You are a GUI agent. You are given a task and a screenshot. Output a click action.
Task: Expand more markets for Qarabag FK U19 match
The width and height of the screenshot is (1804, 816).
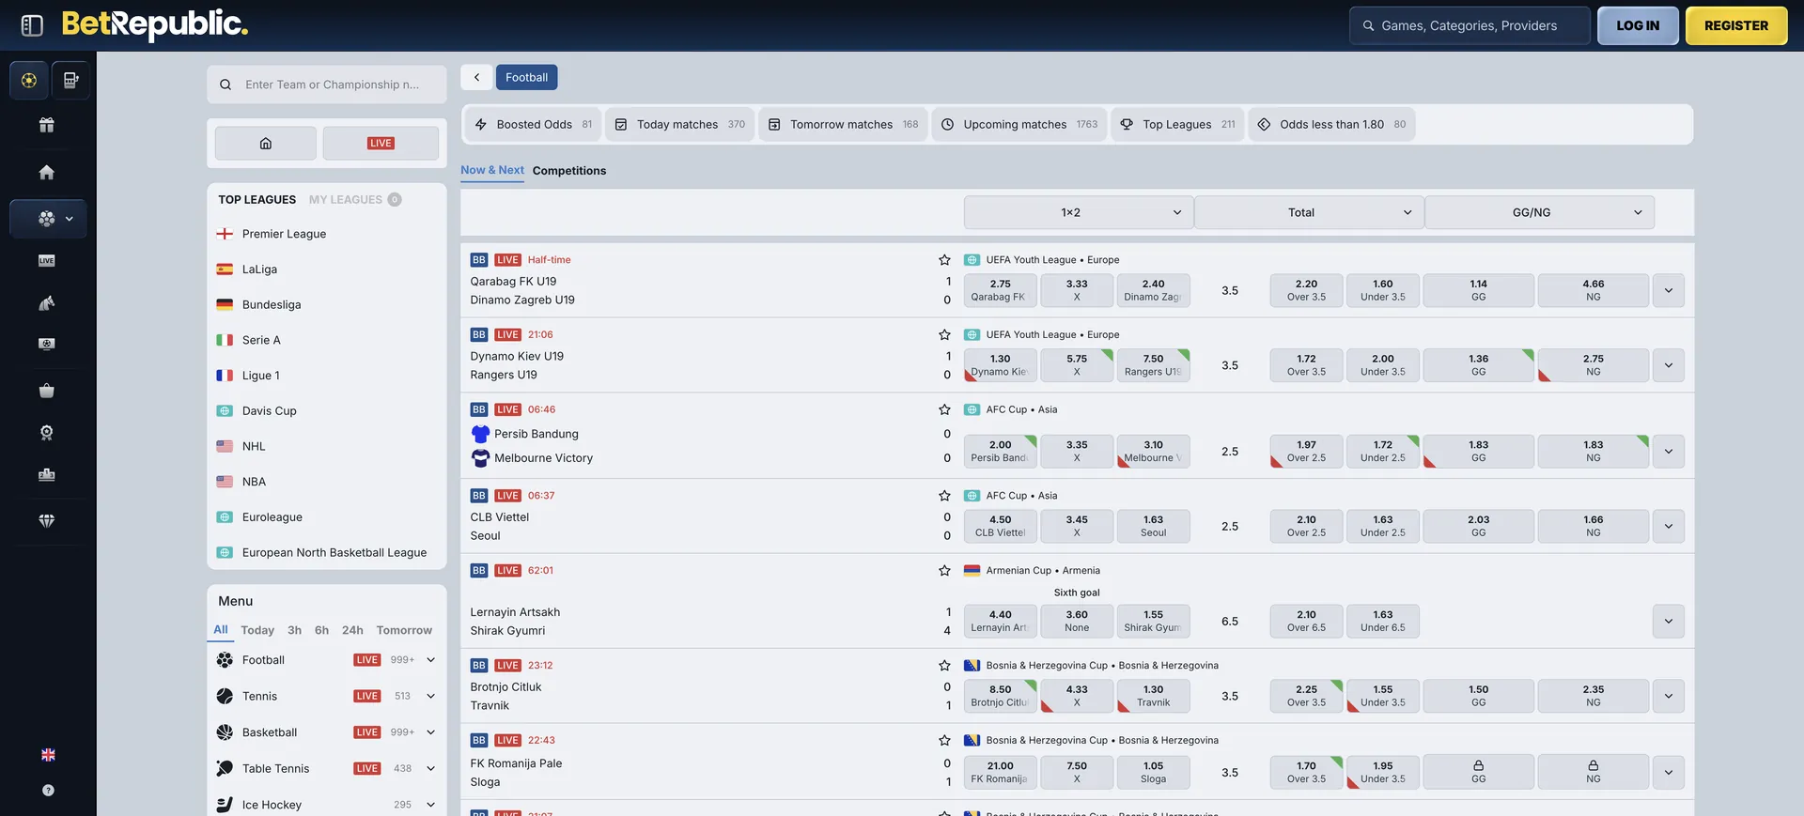pos(1669,291)
